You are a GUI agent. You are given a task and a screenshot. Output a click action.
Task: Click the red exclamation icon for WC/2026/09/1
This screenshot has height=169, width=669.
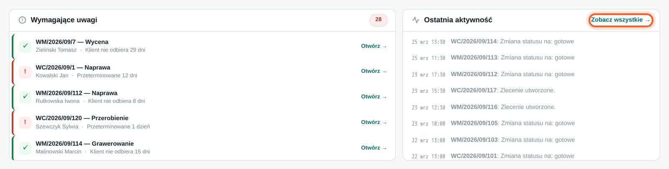(x=25, y=71)
